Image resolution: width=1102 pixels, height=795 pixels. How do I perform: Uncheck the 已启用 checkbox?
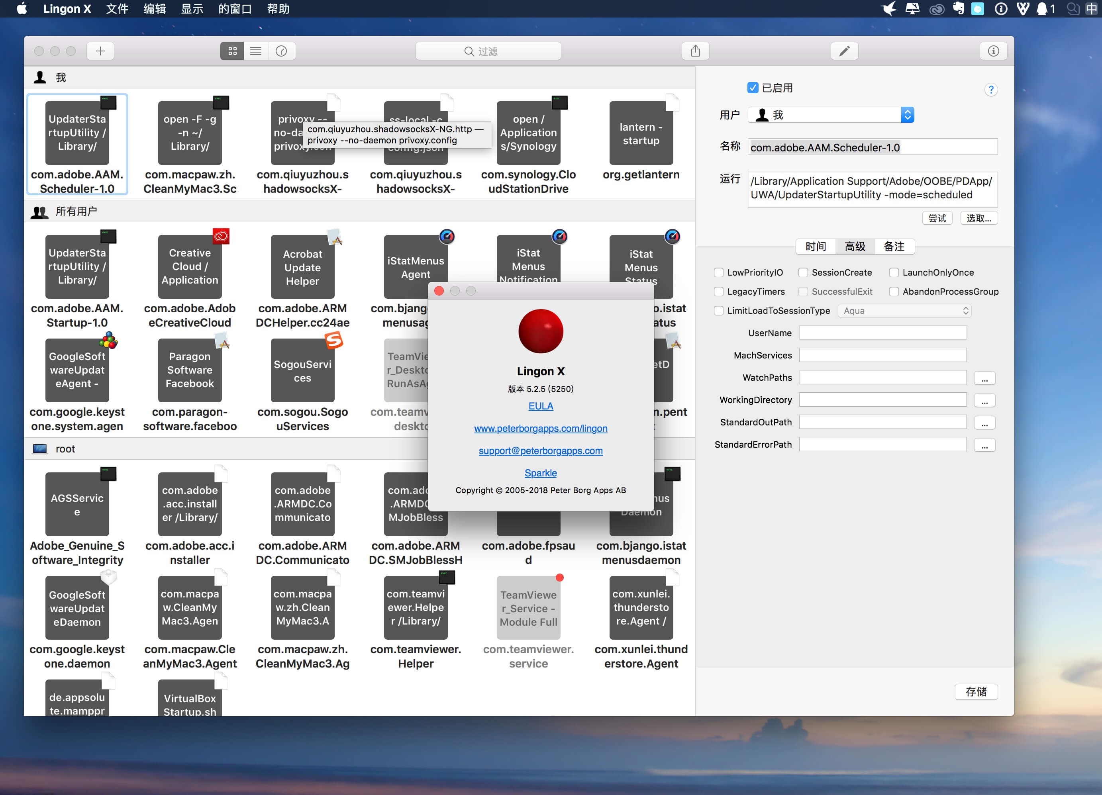[x=753, y=88]
